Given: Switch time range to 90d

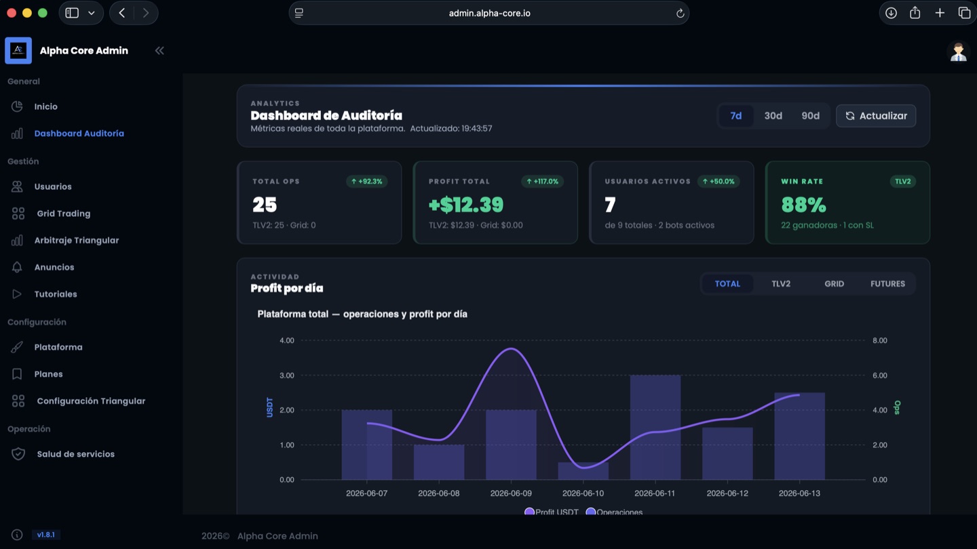Looking at the screenshot, I should click(810, 116).
